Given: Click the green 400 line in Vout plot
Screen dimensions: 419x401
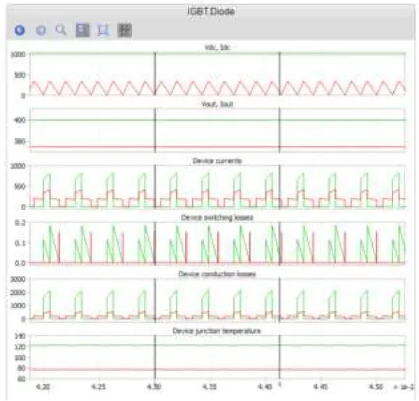Looking at the screenshot, I should point(217,120).
